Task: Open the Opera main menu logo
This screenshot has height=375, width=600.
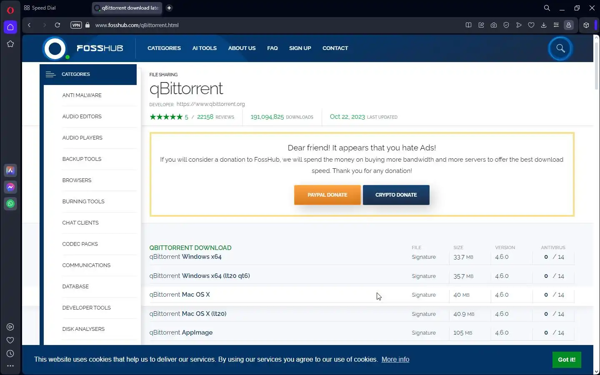Action: pos(10,10)
